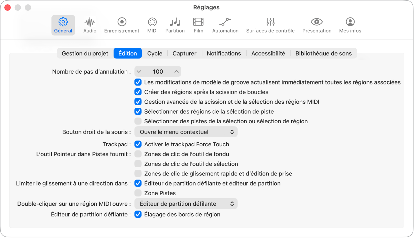Viewport: 414px width, 238px height.
Task: Click the undo steps value field
Action: coord(157,71)
